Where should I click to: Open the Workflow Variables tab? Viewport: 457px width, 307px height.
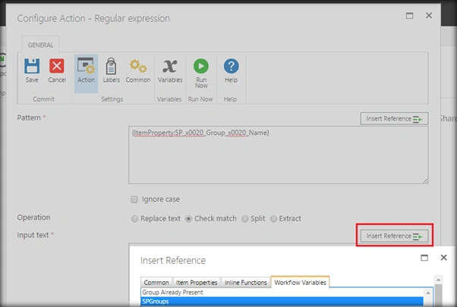(x=300, y=282)
